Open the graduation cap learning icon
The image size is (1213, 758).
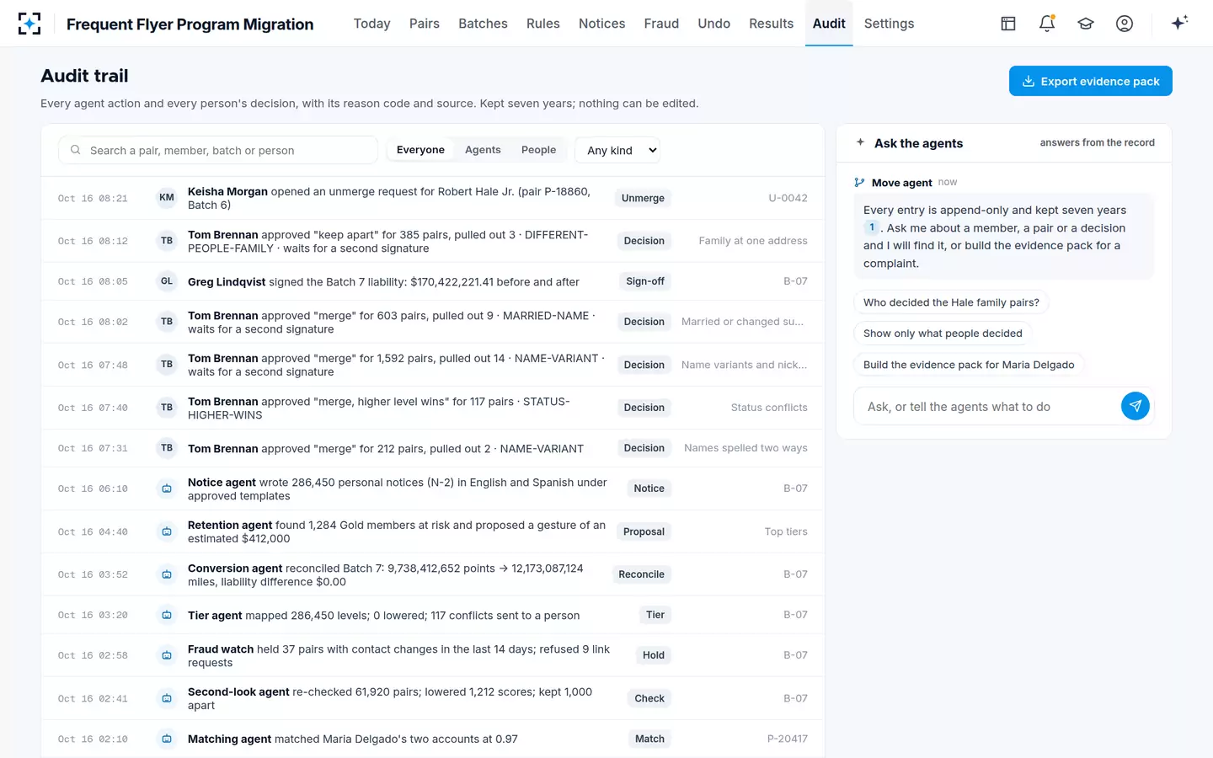pyautogui.click(x=1086, y=24)
